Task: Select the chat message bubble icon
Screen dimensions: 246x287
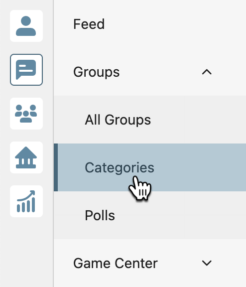Action: (x=26, y=70)
